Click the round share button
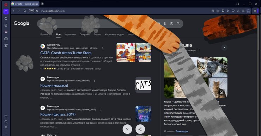The height and width of the screenshot is (136, 261). coord(140,129)
